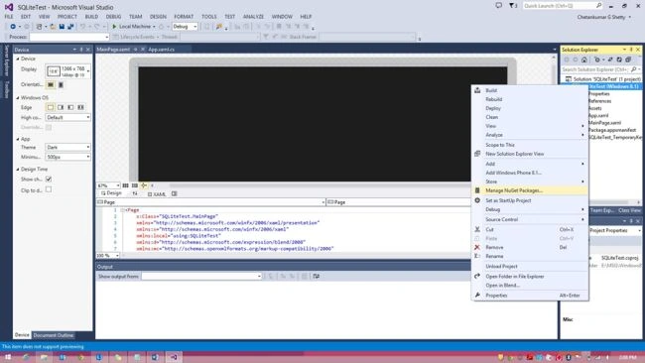
Task: Select the third Edge option icon
Action: pos(70,107)
